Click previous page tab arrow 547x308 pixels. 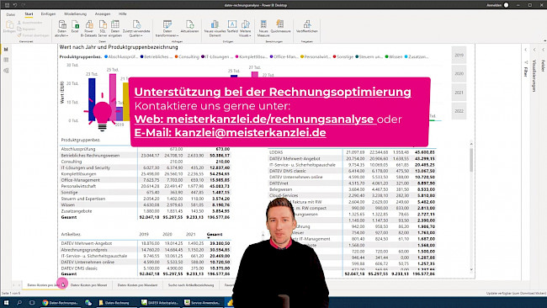click(14, 285)
